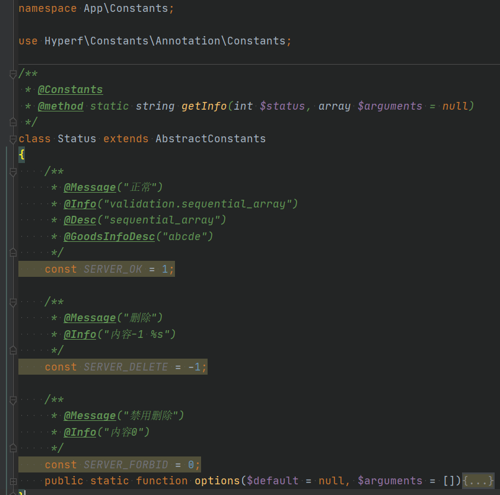
Task: Expand the folded options function plus marker
Action: click(x=13, y=481)
